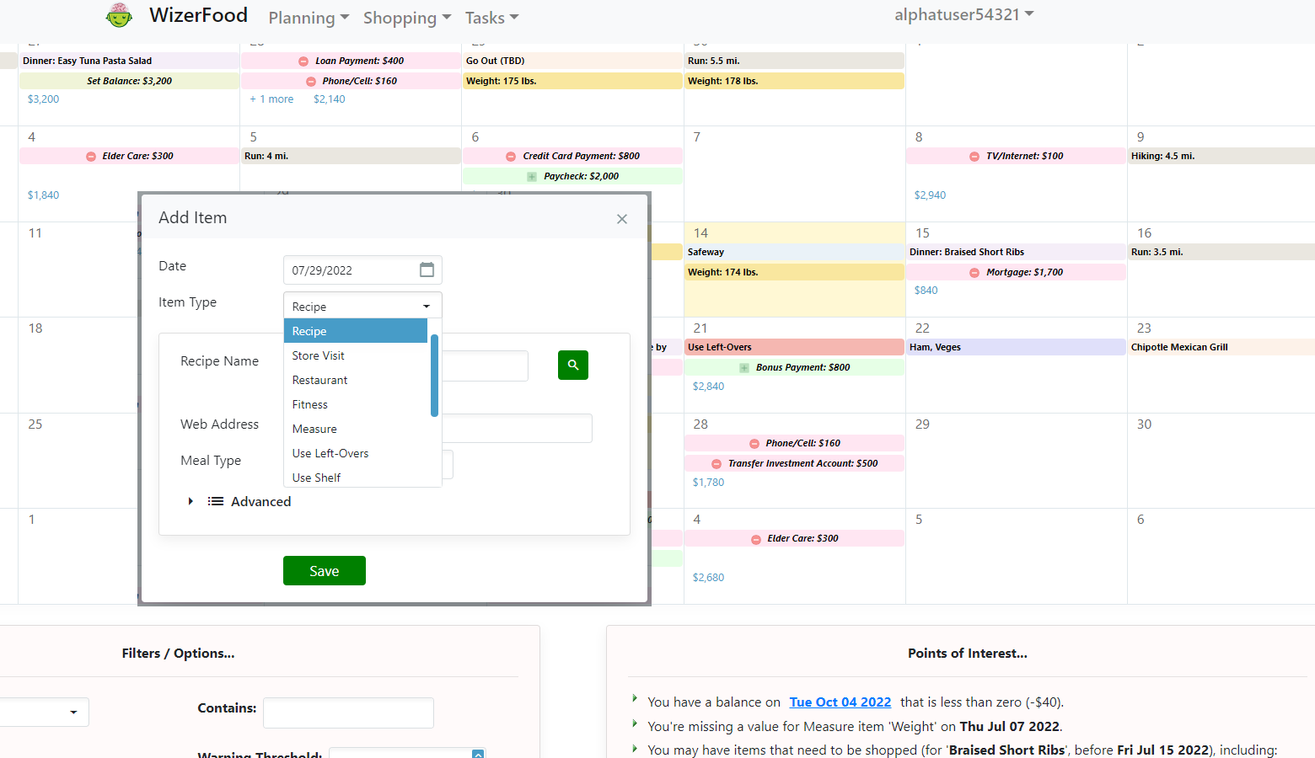
Task: Click the list icon beside Advanced
Action: tap(216, 501)
